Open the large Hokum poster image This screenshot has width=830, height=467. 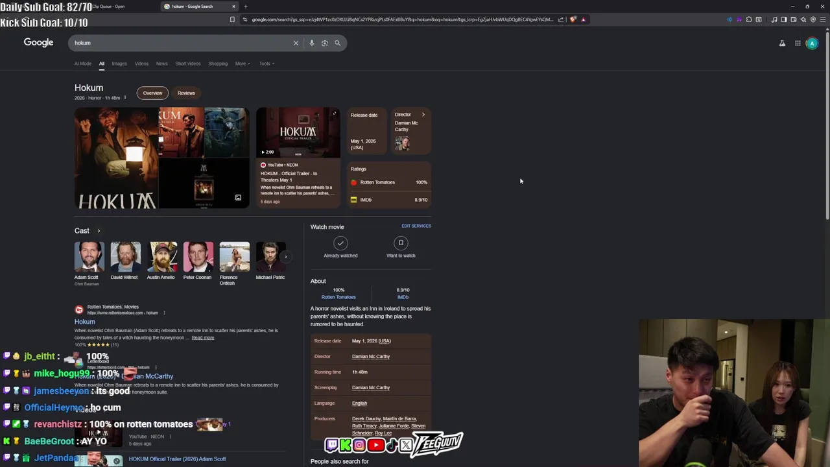coord(116,158)
